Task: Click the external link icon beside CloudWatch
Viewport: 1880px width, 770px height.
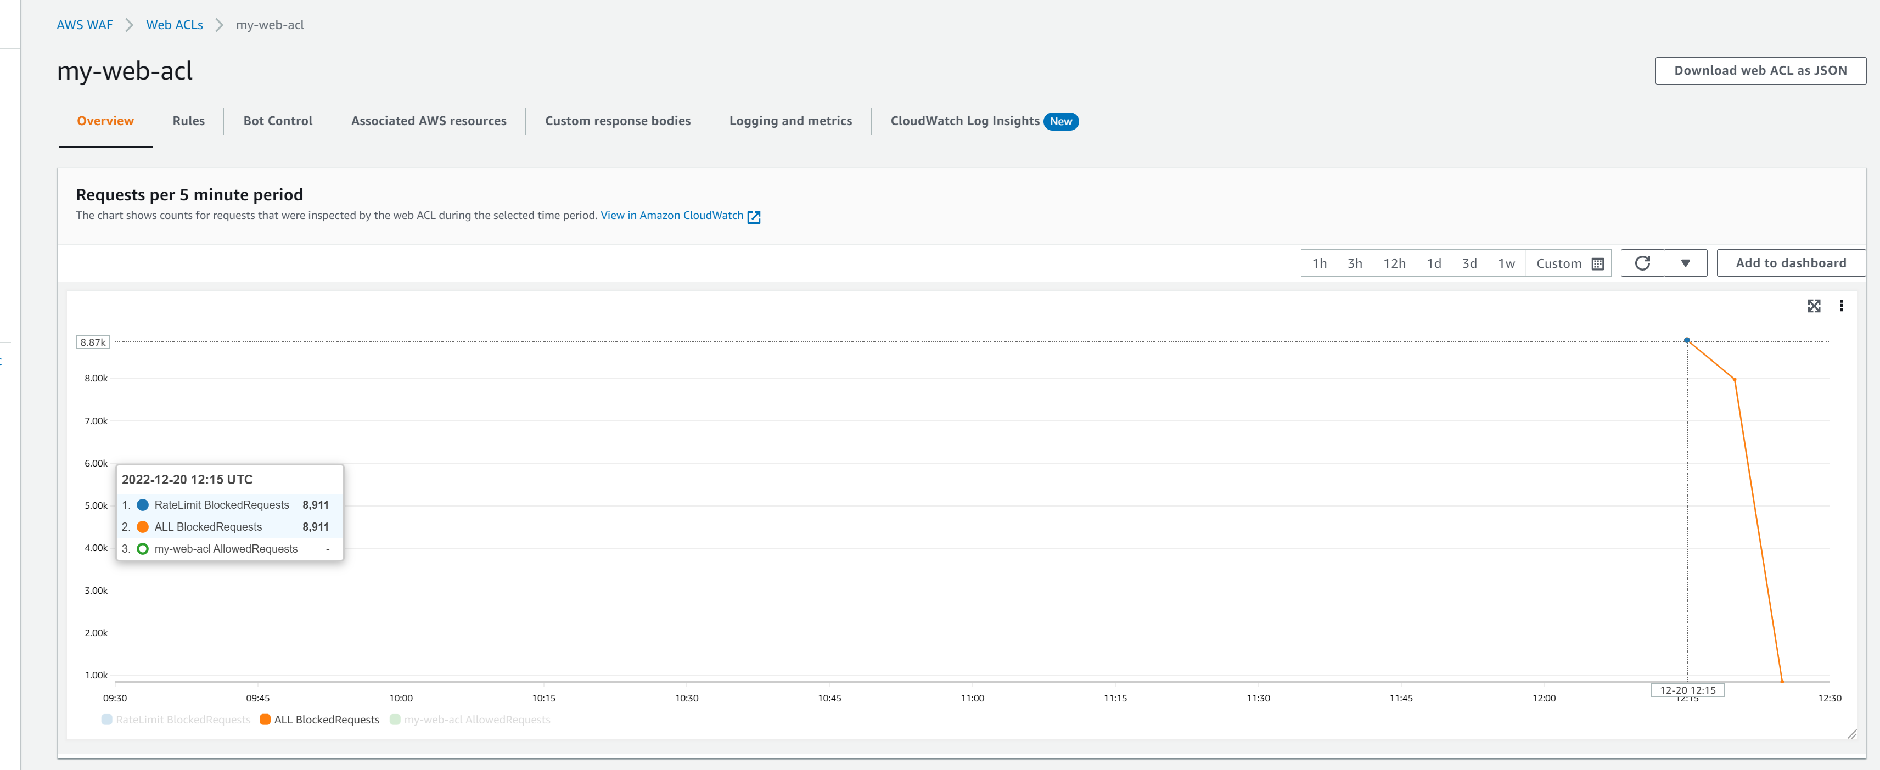Action: pyautogui.click(x=754, y=217)
